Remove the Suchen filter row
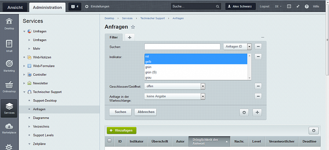The width and height of the screenshot is (329, 150). [258, 46]
